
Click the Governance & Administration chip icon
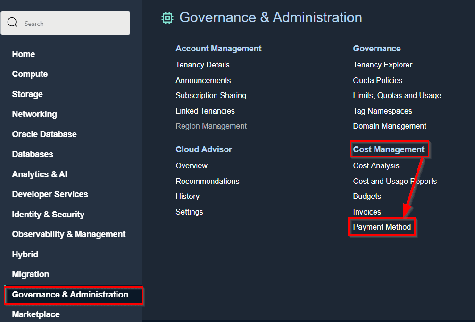167,18
